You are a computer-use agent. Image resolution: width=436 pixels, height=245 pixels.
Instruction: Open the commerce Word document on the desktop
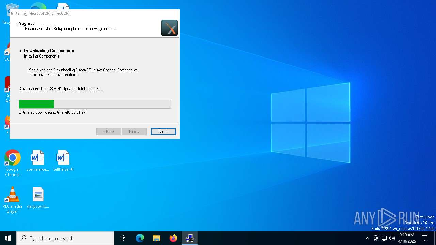tap(37, 161)
